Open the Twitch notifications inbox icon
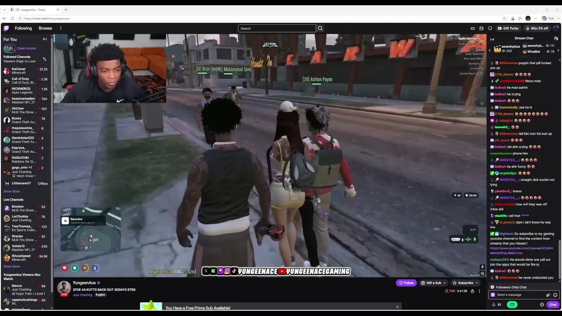Image resolution: width=562 pixels, height=316 pixels. coord(481,28)
